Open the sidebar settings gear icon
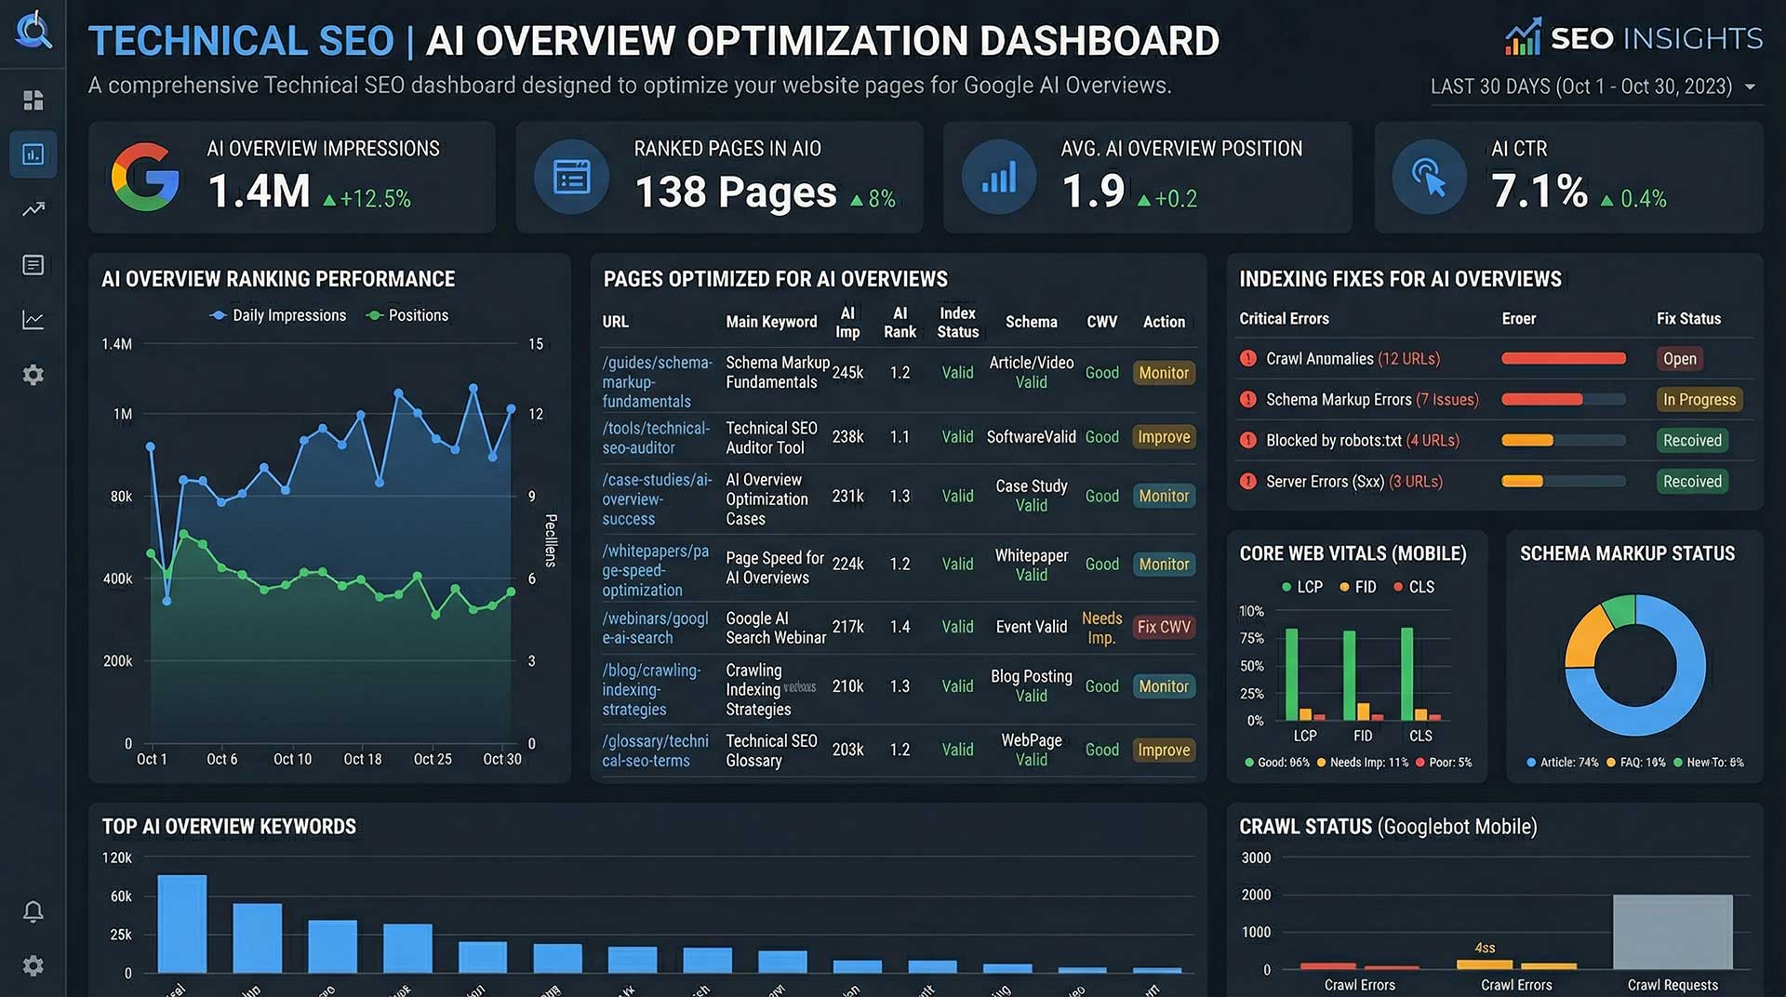This screenshot has height=997, width=1786. pos(33,374)
